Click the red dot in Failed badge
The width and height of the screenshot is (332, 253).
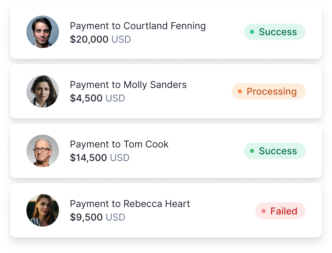pos(264,211)
